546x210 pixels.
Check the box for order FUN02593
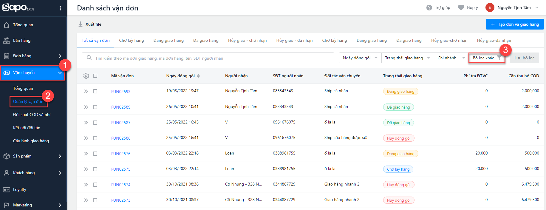click(95, 91)
